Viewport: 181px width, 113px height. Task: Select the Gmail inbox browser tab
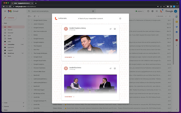tap(22, 3)
